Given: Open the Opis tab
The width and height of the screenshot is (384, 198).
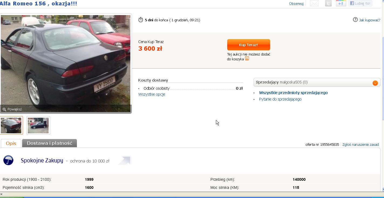Looking at the screenshot, I should 11,143.
